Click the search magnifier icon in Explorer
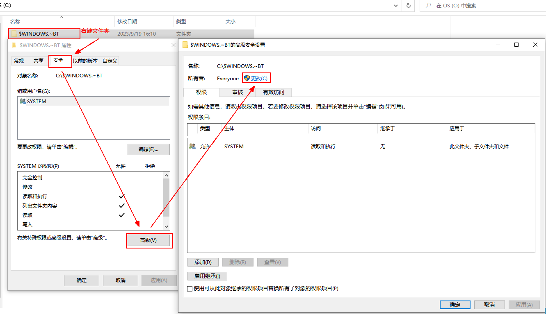Image resolution: width=546 pixels, height=314 pixels. click(429, 6)
